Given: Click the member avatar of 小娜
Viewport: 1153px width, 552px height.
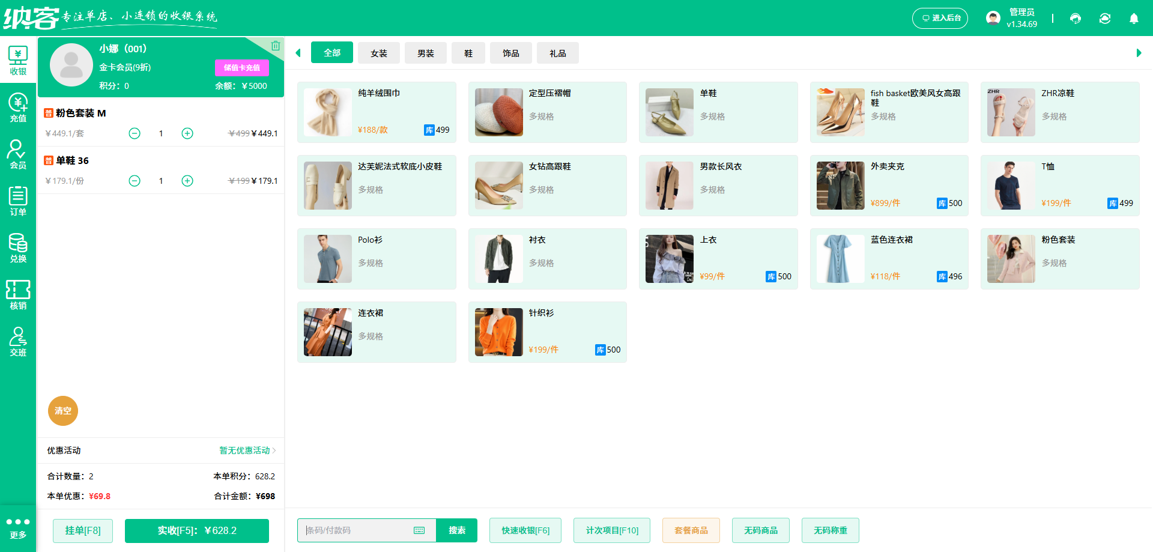Looking at the screenshot, I should pos(71,65).
